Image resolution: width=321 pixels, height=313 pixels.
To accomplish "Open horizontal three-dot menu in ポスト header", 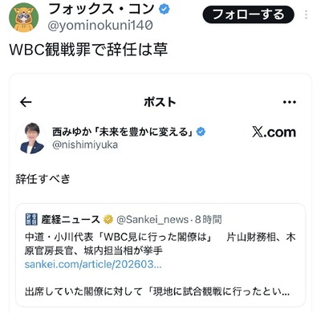I will tap(290, 102).
